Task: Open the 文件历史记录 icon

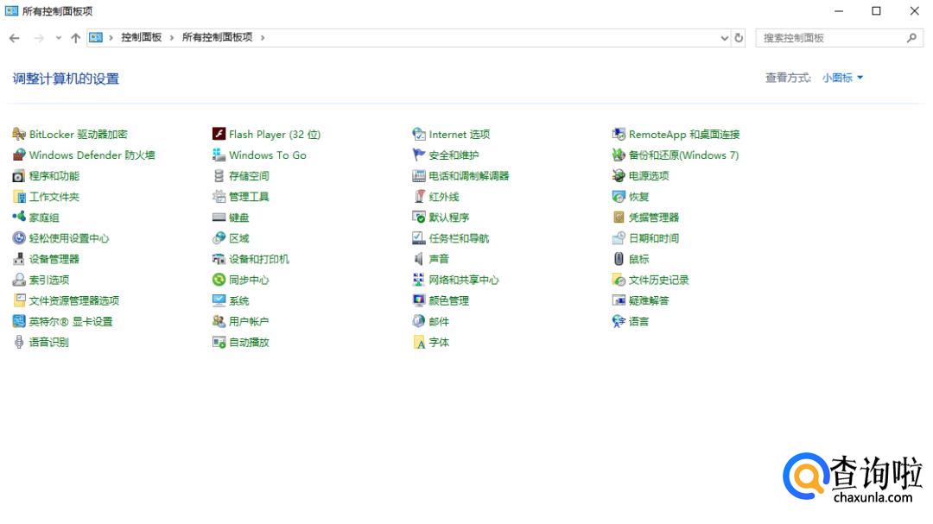Action: point(619,281)
